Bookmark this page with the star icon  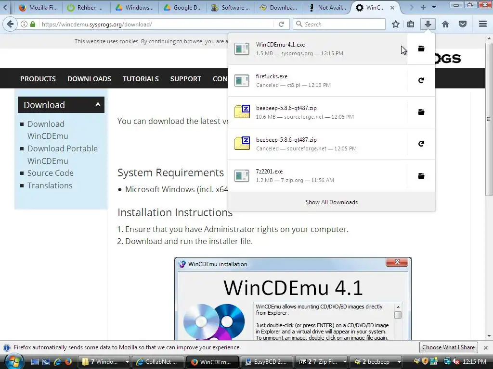[396, 24]
